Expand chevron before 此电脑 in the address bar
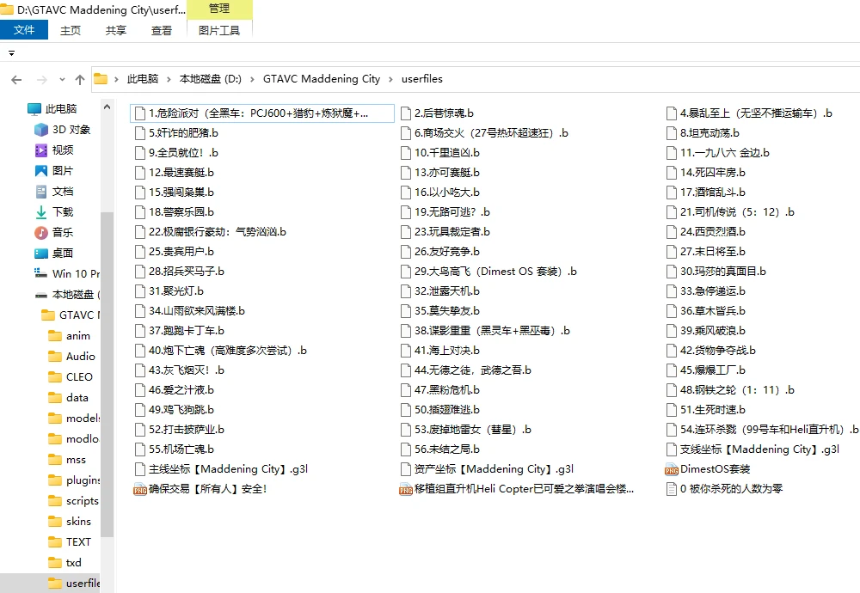The width and height of the screenshot is (860, 593). 116,79
